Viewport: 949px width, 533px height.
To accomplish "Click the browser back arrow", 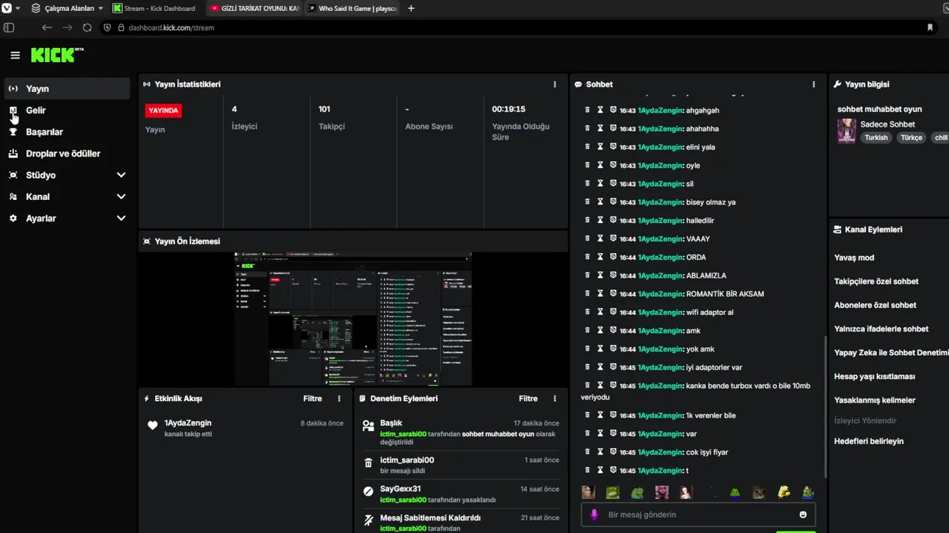I will [x=47, y=27].
